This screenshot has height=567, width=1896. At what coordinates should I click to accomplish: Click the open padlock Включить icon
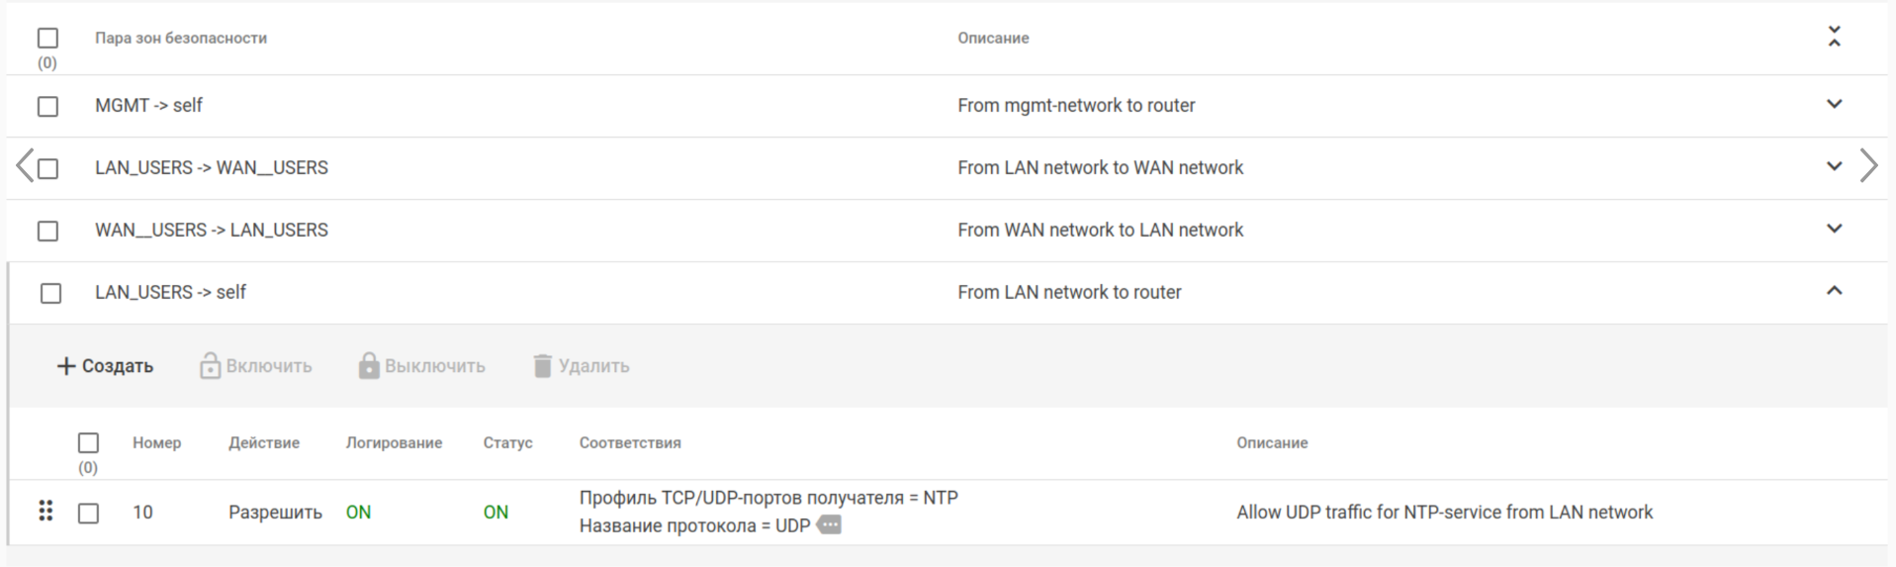[210, 366]
